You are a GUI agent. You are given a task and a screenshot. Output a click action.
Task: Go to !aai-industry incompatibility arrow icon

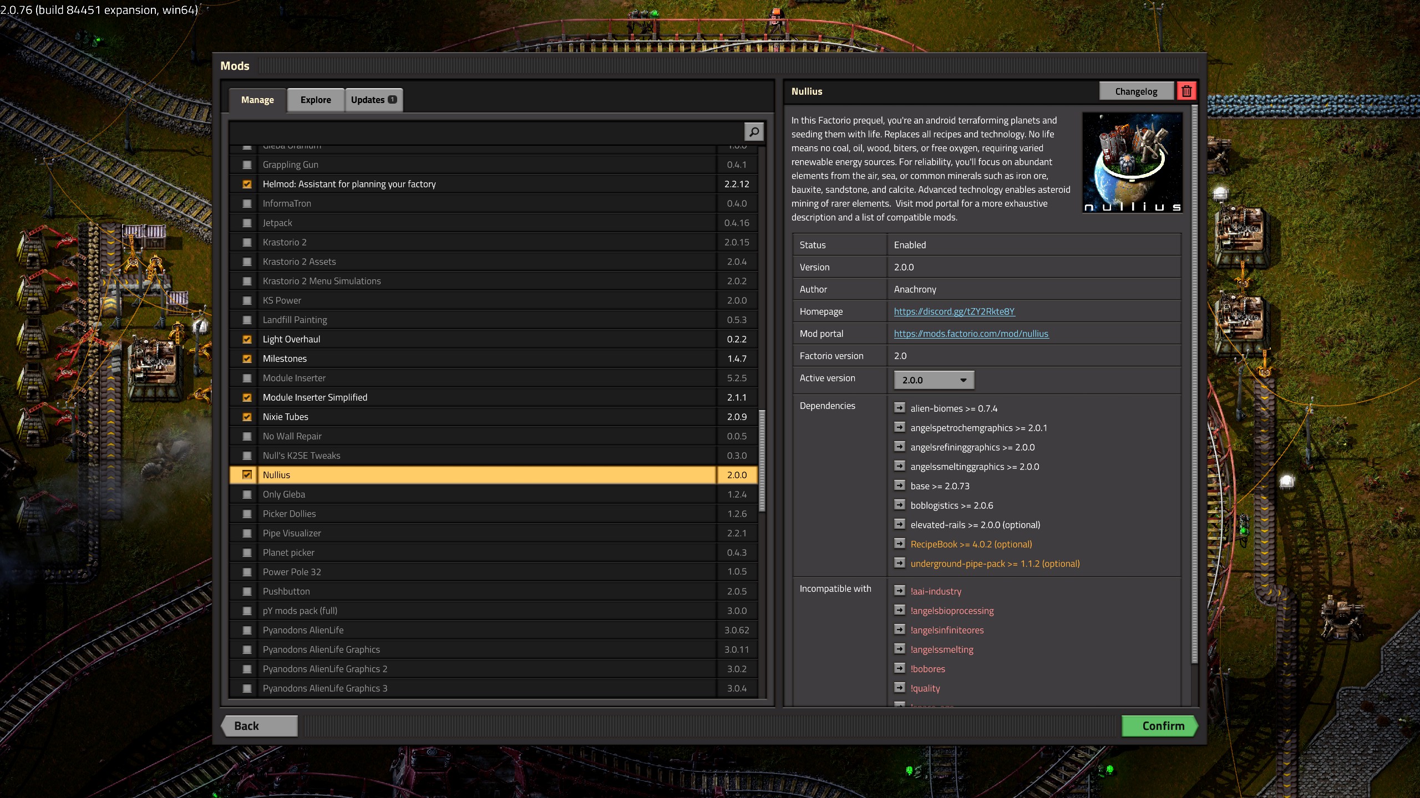[899, 591]
